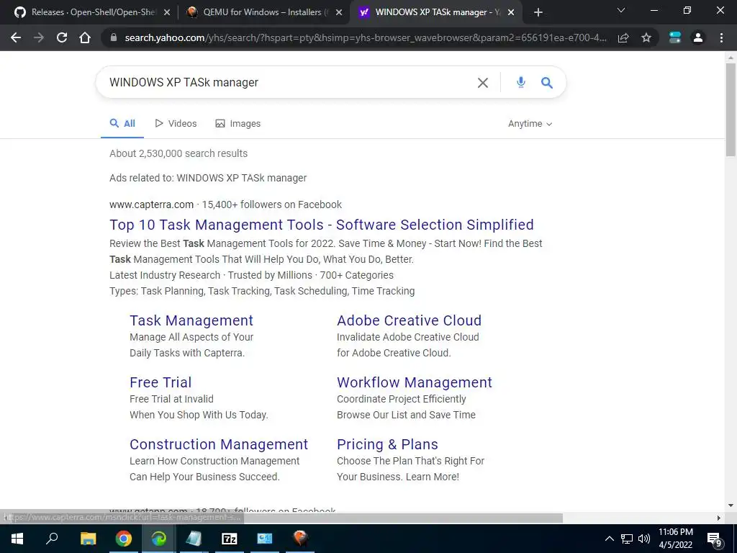Image resolution: width=737 pixels, height=553 pixels.
Task: Click the lock icon in the address bar
Action: [113, 37]
